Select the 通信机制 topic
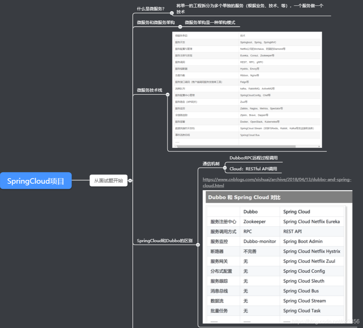363x328 pixels. click(211, 163)
